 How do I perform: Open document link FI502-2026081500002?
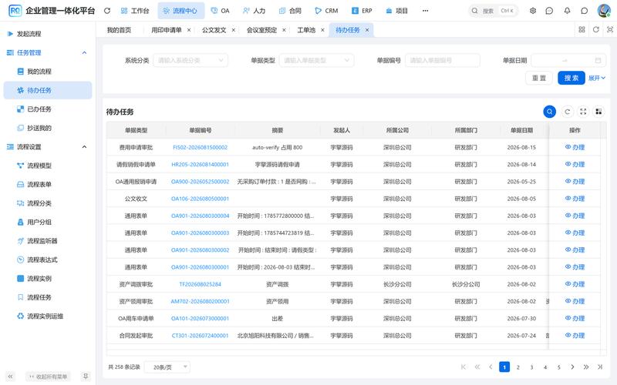(201, 147)
